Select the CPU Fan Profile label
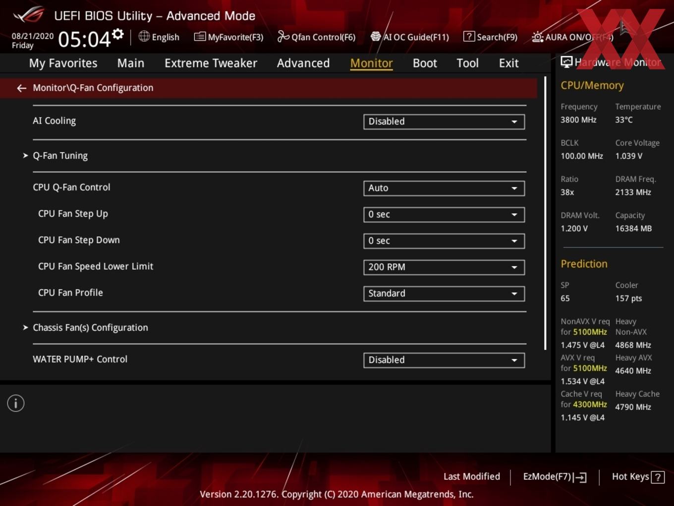 coord(70,293)
